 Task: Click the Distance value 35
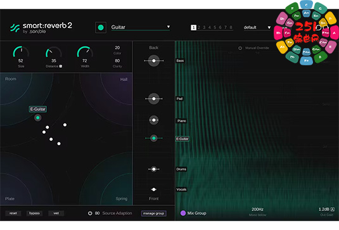pos(54,61)
